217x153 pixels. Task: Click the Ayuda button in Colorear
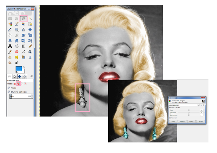pos(173,122)
